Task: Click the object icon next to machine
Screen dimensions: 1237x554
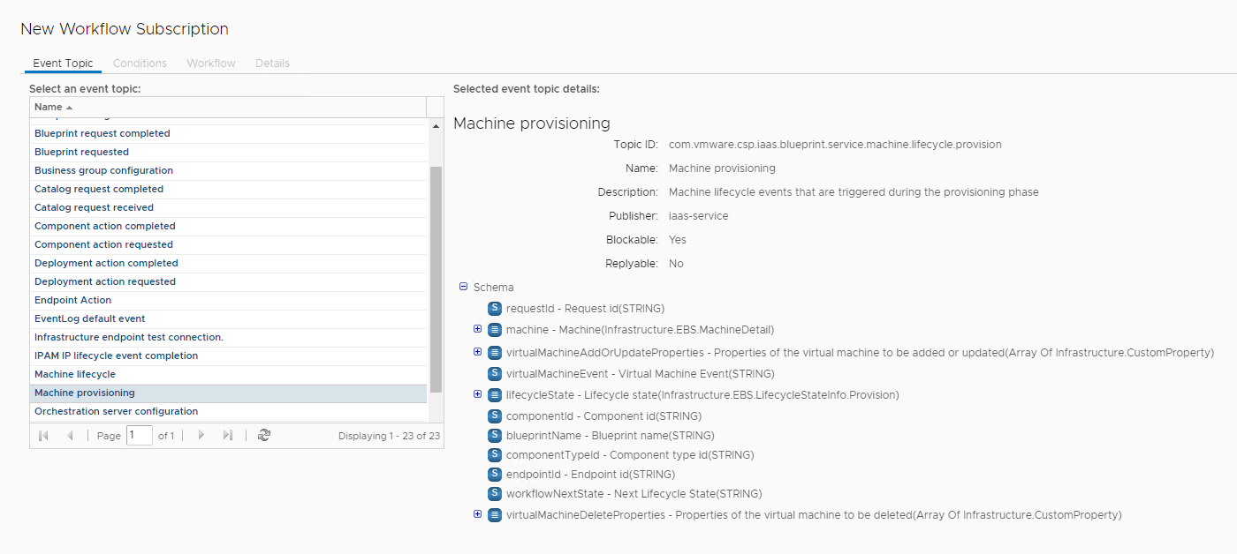Action: click(x=494, y=330)
